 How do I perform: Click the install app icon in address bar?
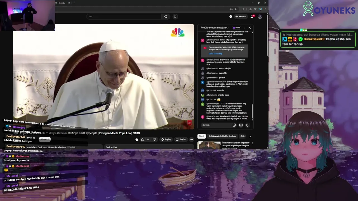click(231, 9)
